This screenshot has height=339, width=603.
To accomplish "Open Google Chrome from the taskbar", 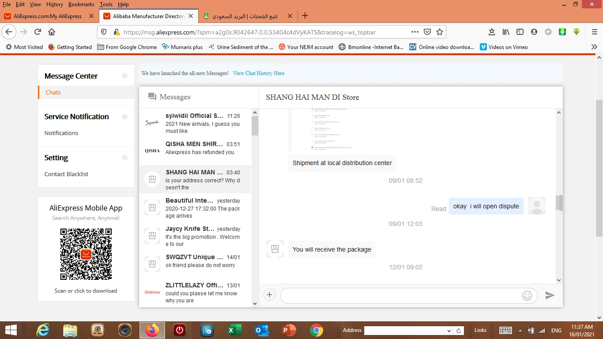I will [x=316, y=330].
